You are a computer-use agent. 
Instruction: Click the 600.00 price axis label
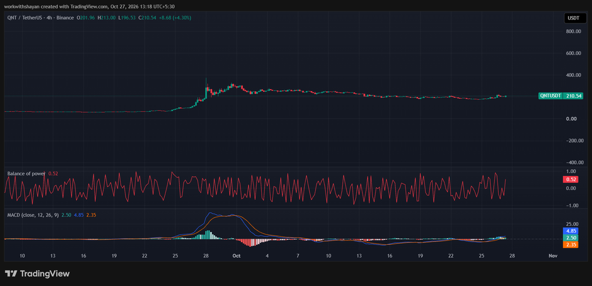click(x=573, y=53)
